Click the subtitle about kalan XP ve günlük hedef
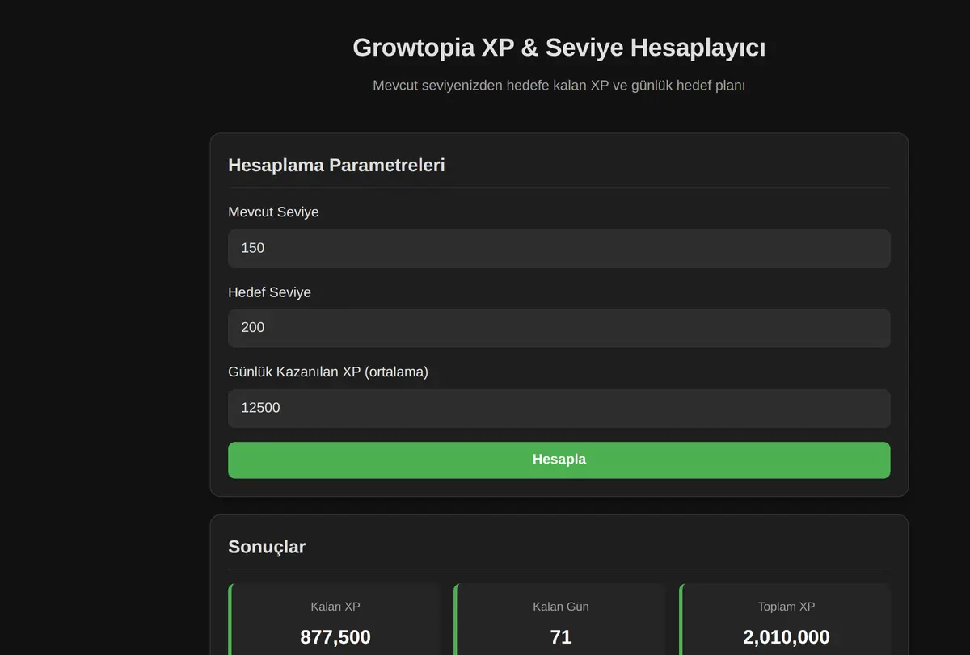The width and height of the screenshot is (970, 655). pyautogui.click(x=559, y=86)
